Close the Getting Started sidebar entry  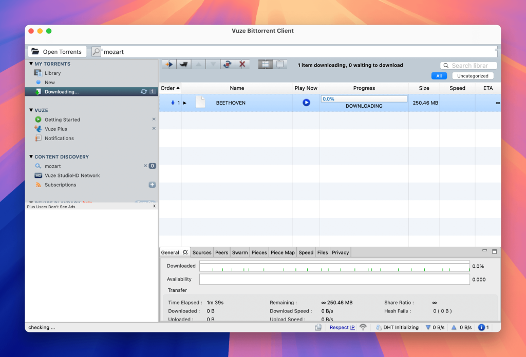(x=154, y=119)
